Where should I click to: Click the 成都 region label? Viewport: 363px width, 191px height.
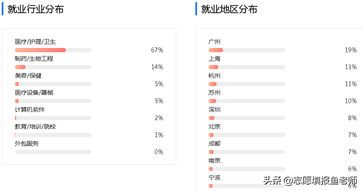(214, 143)
